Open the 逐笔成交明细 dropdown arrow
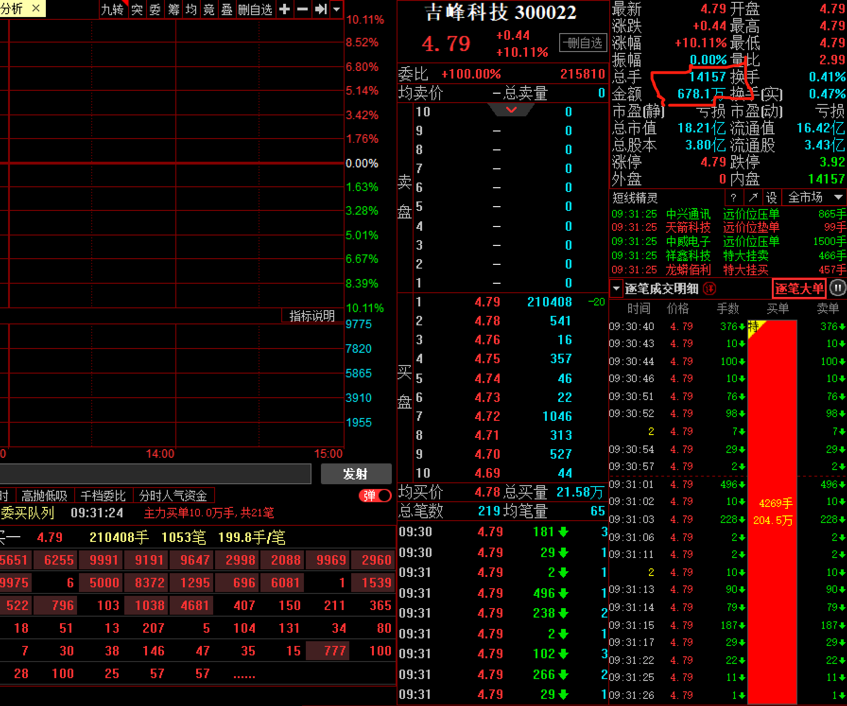 tap(616, 288)
